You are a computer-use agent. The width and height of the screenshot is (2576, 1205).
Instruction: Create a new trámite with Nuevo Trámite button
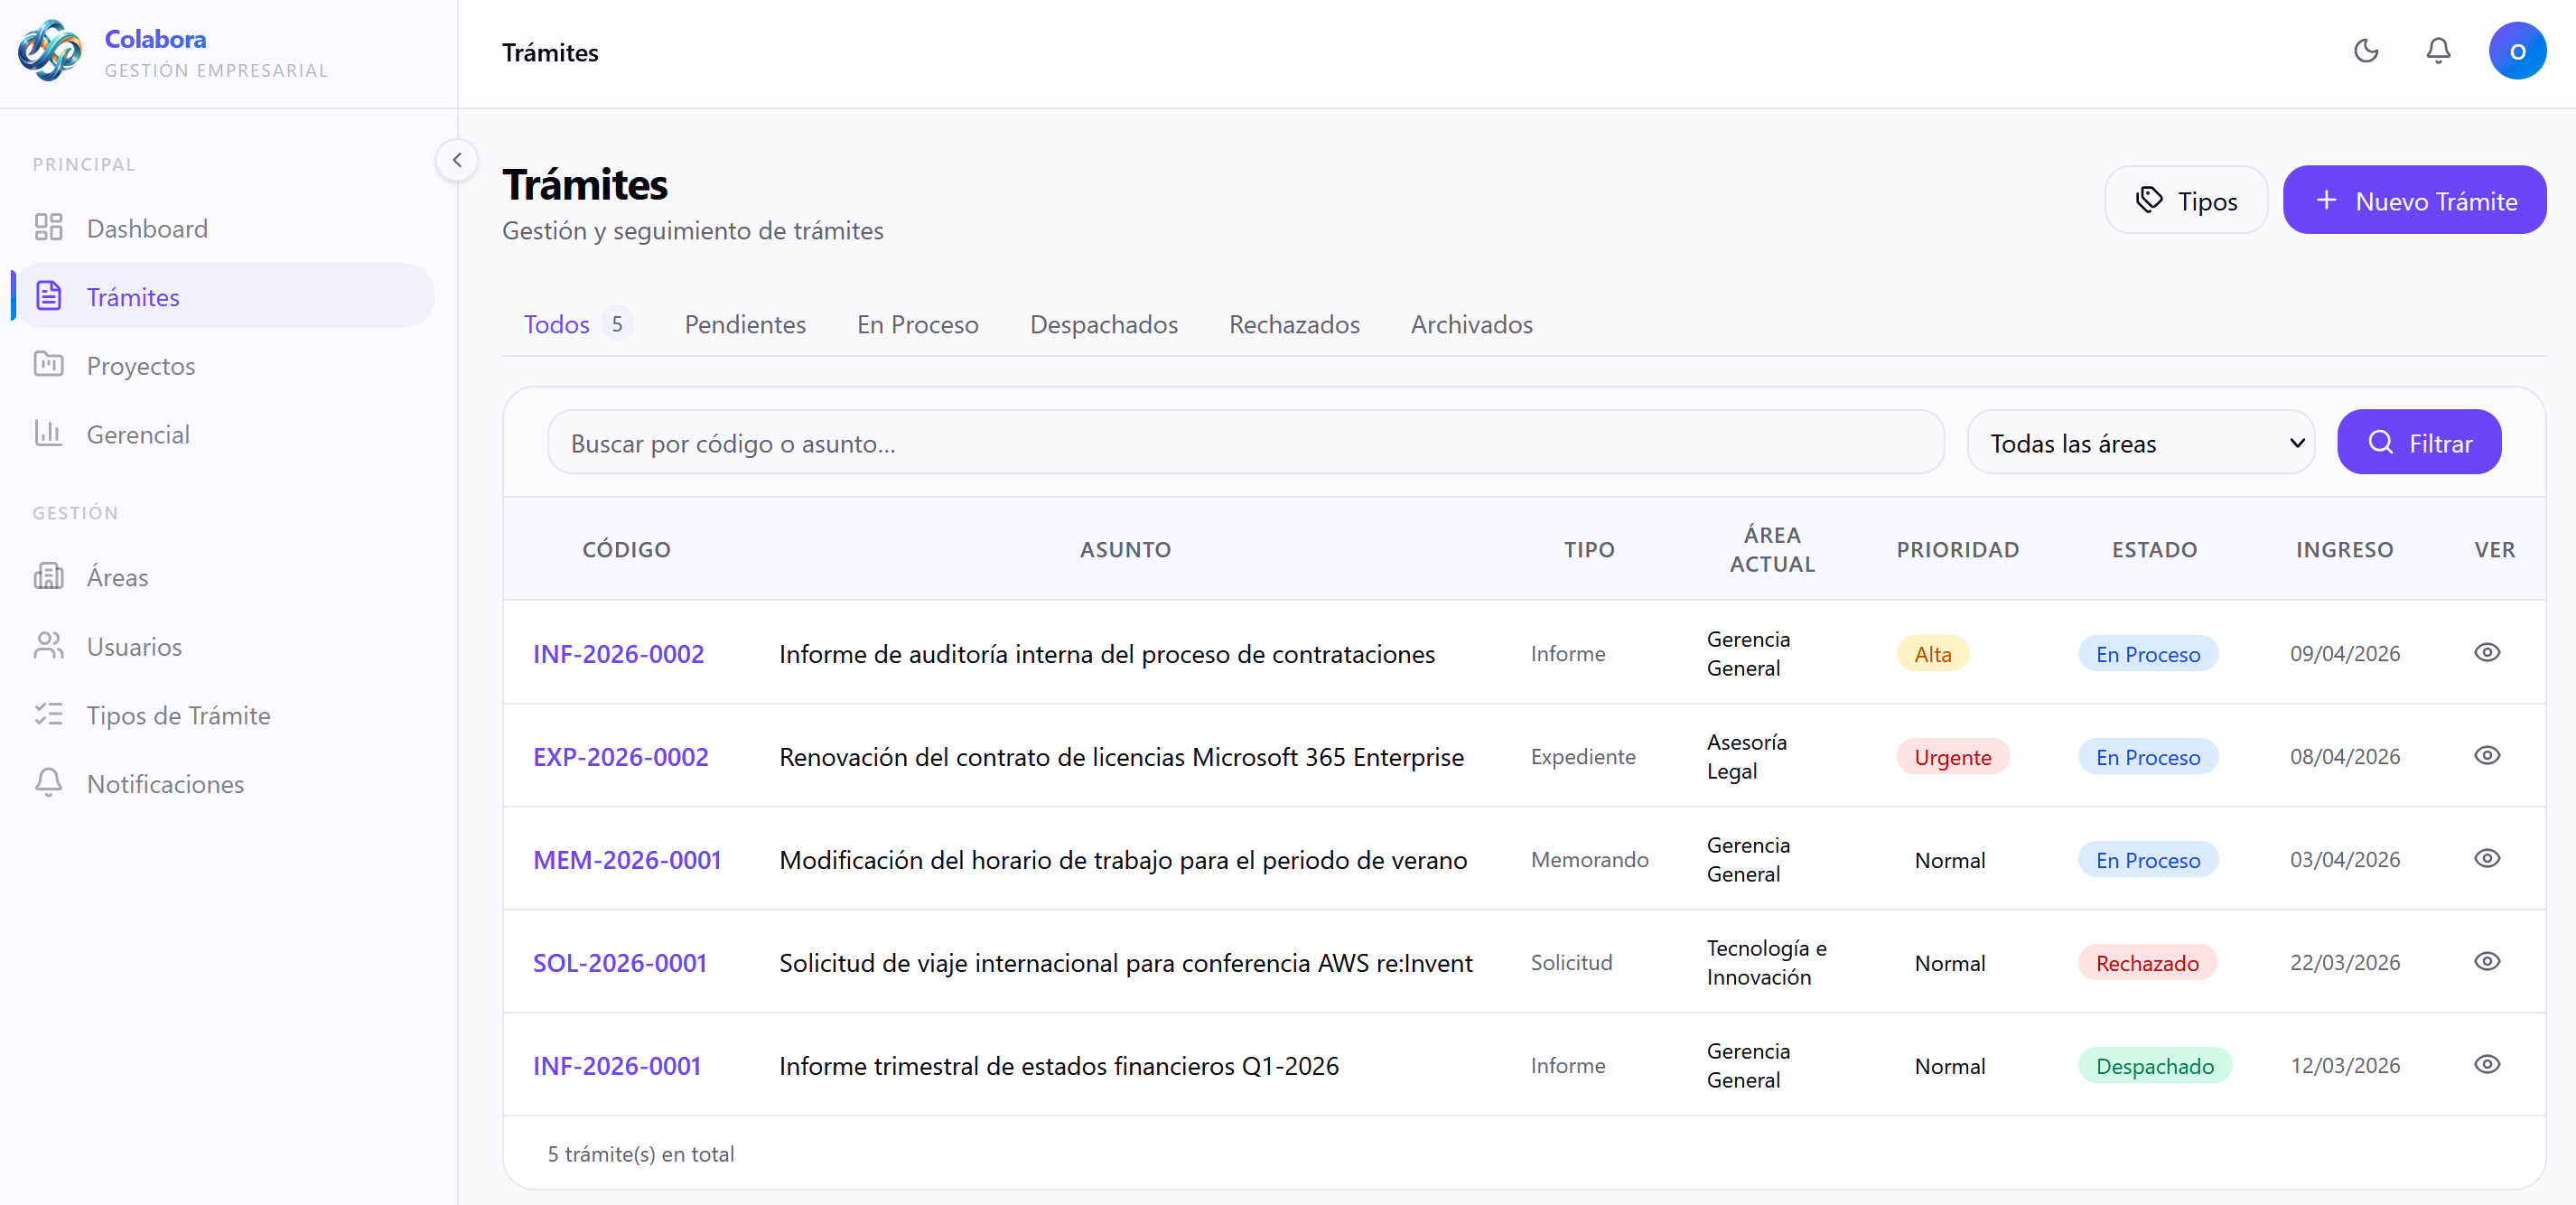(2414, 200)
